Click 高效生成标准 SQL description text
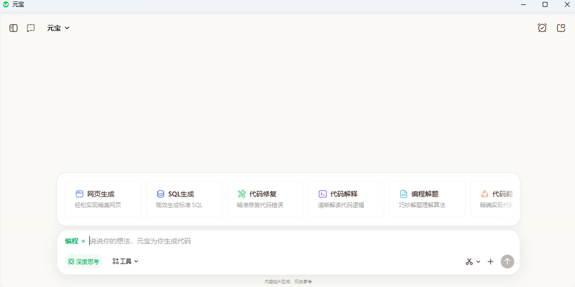This screenshot has width=575, height=287. point(179,205)
